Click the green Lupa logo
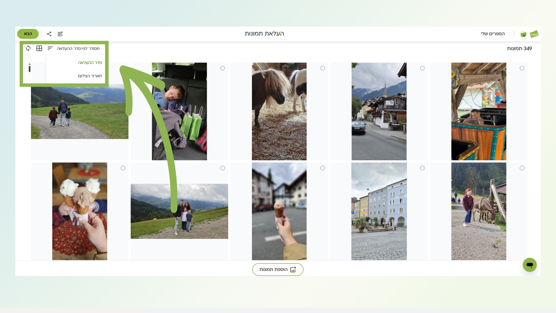The width and height of the screenshot is (556, 313). click(x=534, y=34)
